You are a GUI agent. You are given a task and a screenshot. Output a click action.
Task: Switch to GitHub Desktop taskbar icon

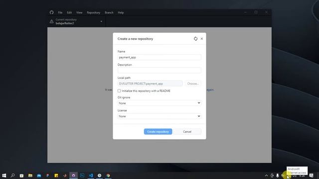tap(73, 176)
